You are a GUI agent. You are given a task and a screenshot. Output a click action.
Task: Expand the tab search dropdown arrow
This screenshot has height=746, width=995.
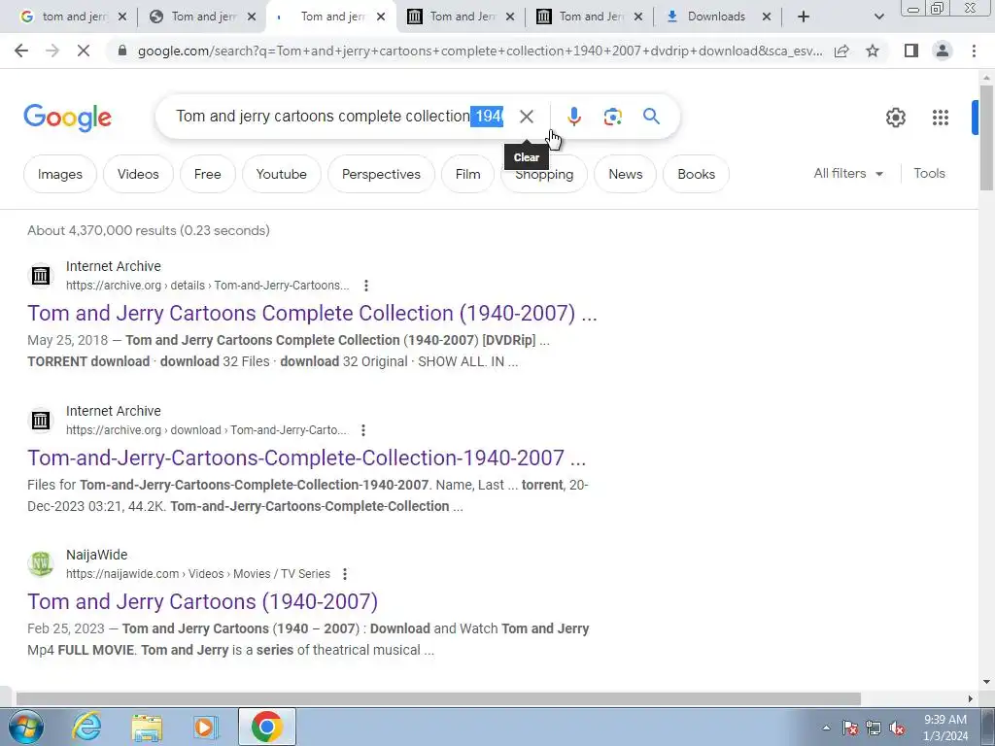point(878,17)
